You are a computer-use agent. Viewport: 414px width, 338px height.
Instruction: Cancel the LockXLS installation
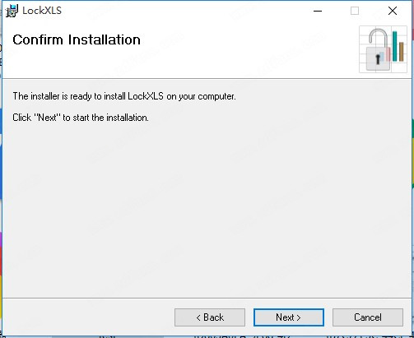click(x=368, y=317)
